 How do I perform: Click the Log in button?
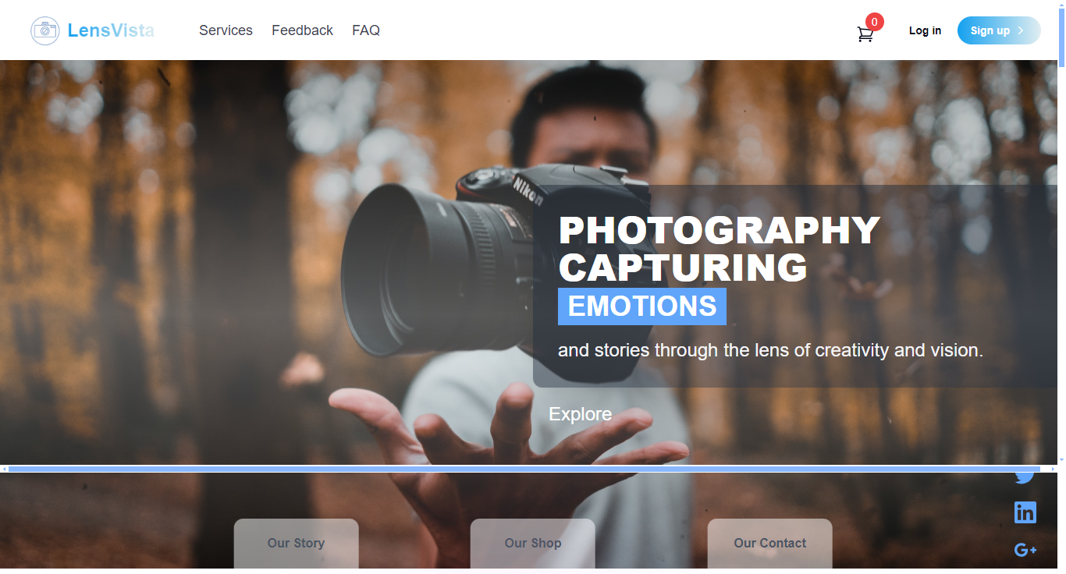(x=925, y=30)
